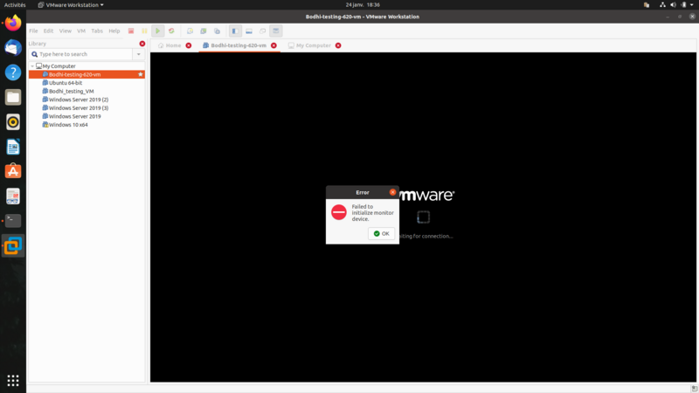Switch to the My Computer tab
This screenshot has height=393, width=699.
pyautogui.click(x=309, y=45)
